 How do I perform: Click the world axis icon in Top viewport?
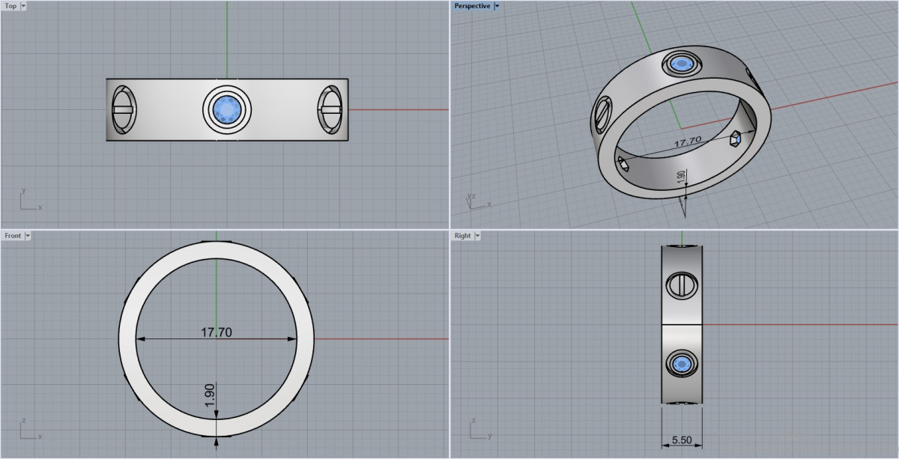[26, 201]
